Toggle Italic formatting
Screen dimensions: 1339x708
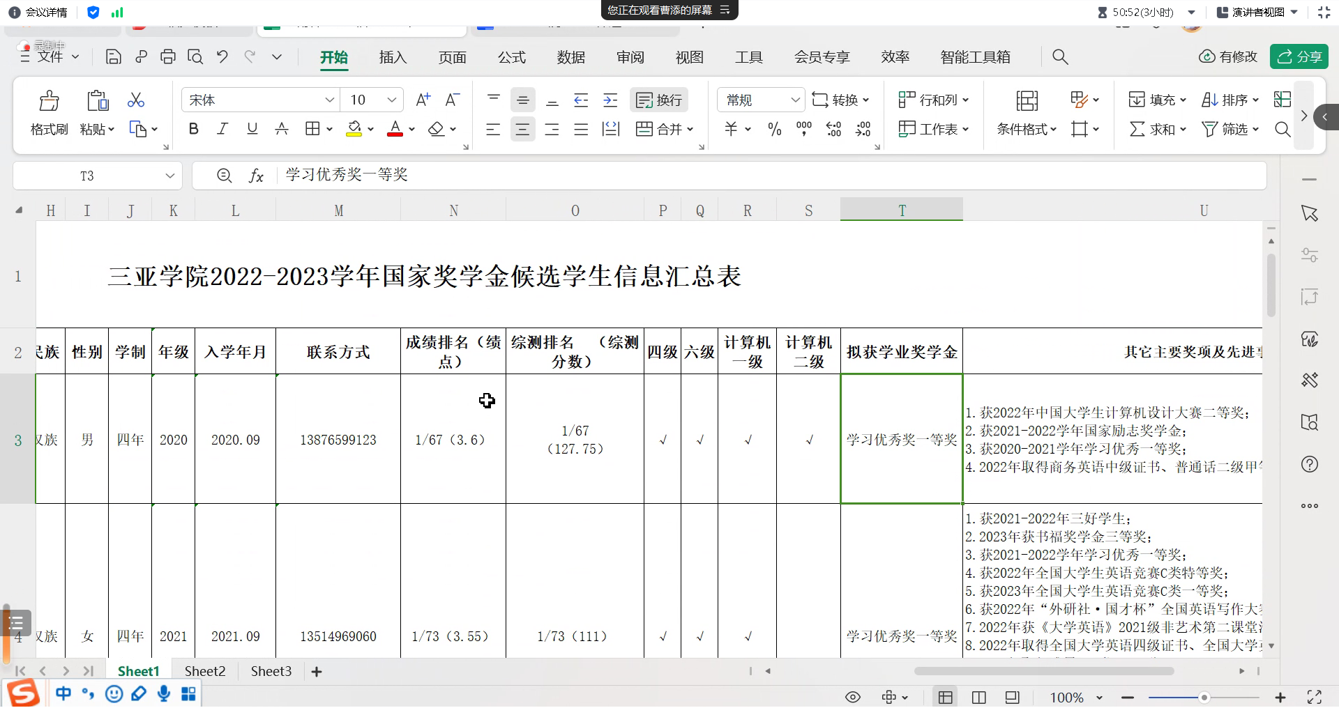(222, 130)
